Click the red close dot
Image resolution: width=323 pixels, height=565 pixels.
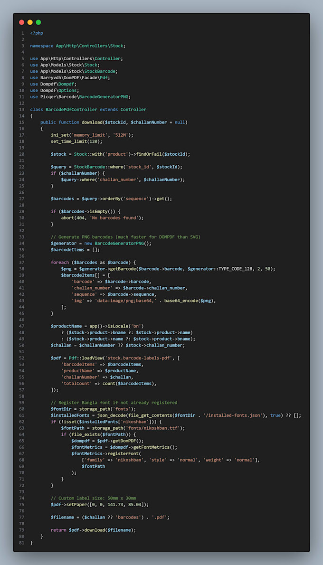22,22
